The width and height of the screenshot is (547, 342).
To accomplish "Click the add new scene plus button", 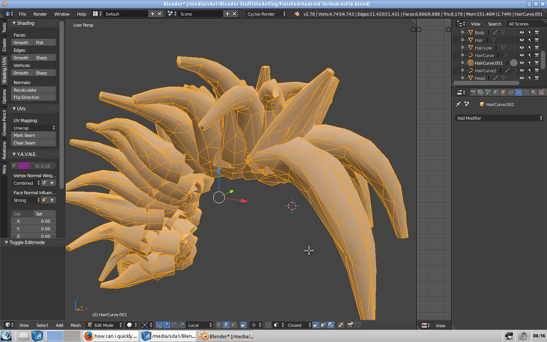I will [x=227, y=14].
